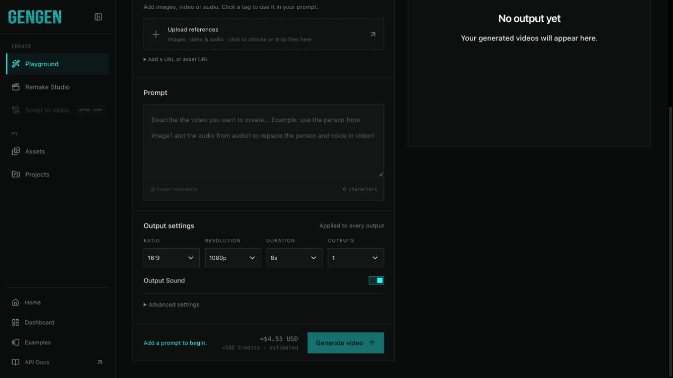Open the Dashboard menu item
Viewport: 673px width, 378px height.
coord(58,322)
